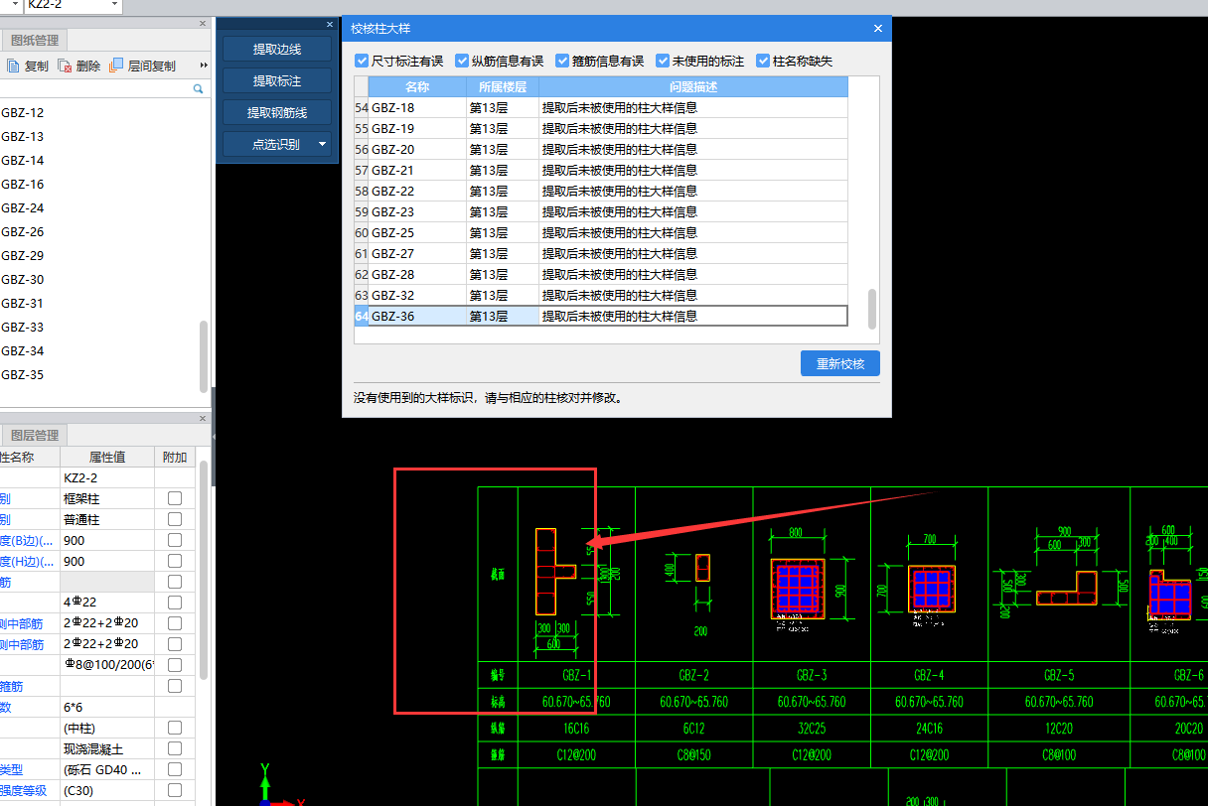Image resolution: width=1208 pixels, height=806 pixels.
Task: Toggle the 尺寸标注有误 checkbox
Action: click(x=362, y=61)
